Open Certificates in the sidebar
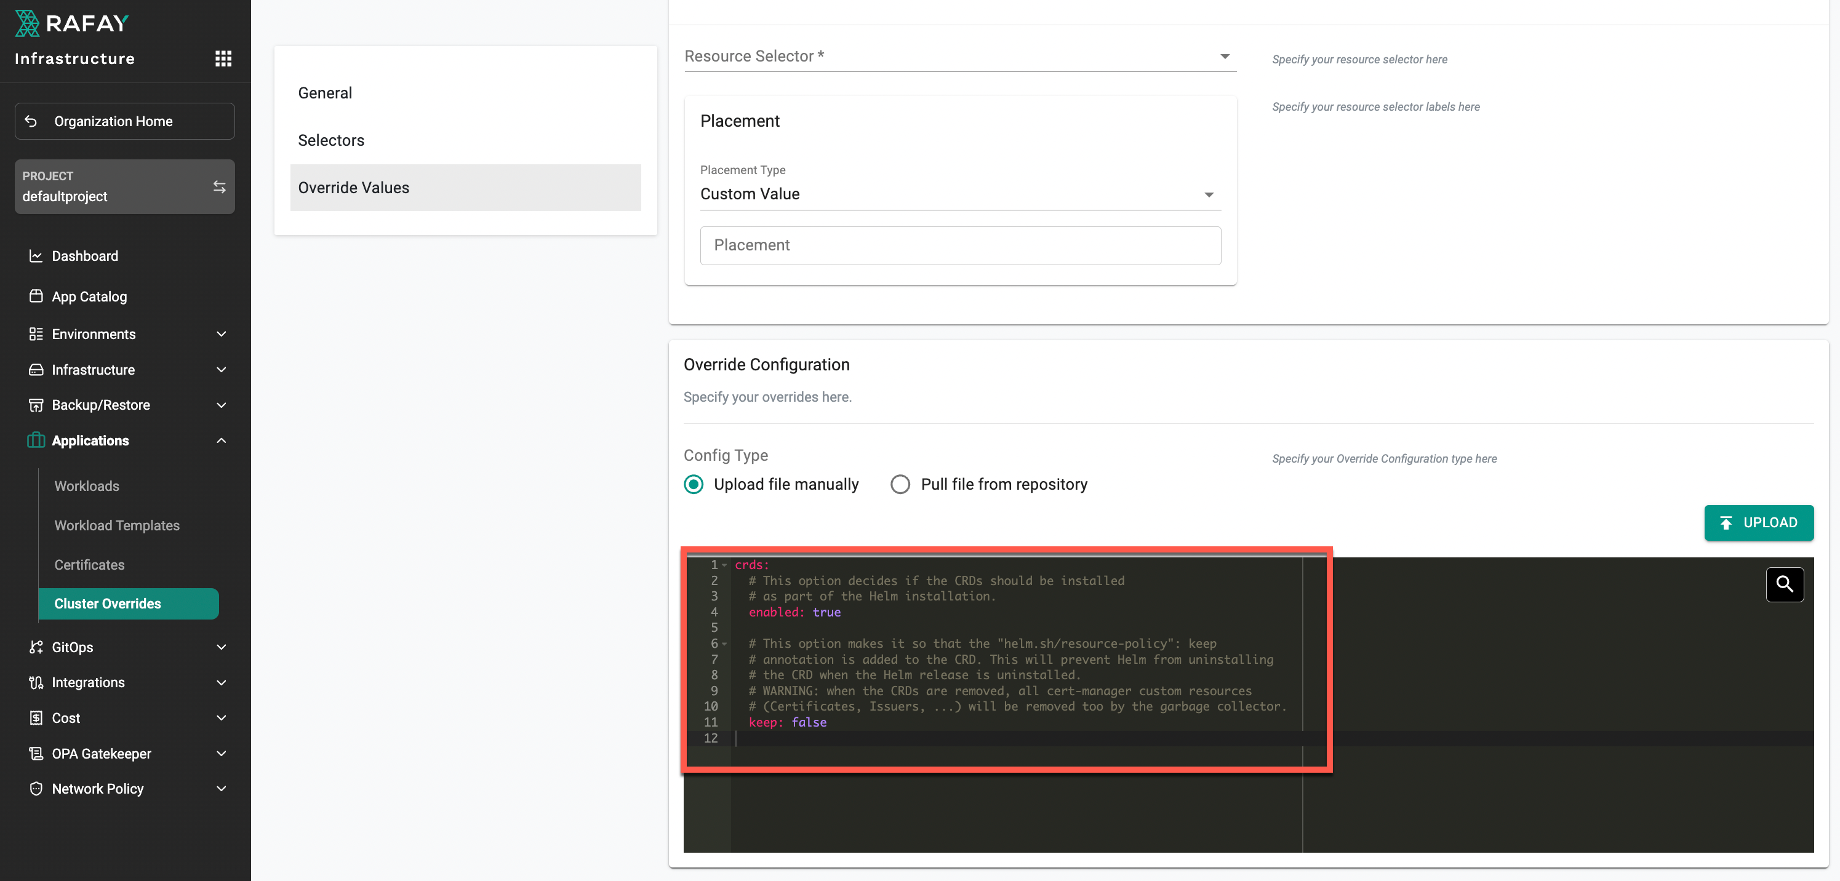The height and width of the screenshot is (881, 1840). (x=89, y=565)
